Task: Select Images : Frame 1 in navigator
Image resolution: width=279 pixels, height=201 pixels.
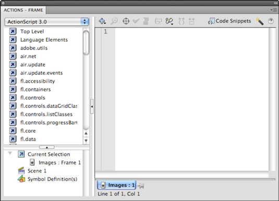Action: 59,162
